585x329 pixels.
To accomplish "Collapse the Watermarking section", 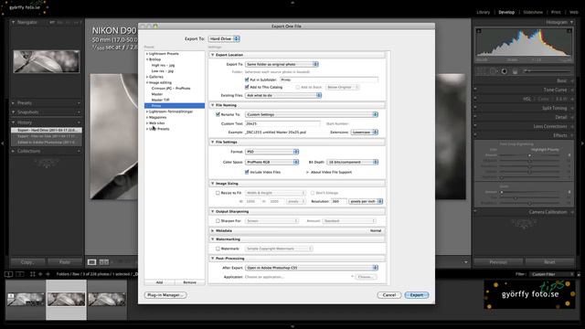I will tap(213, 239).
